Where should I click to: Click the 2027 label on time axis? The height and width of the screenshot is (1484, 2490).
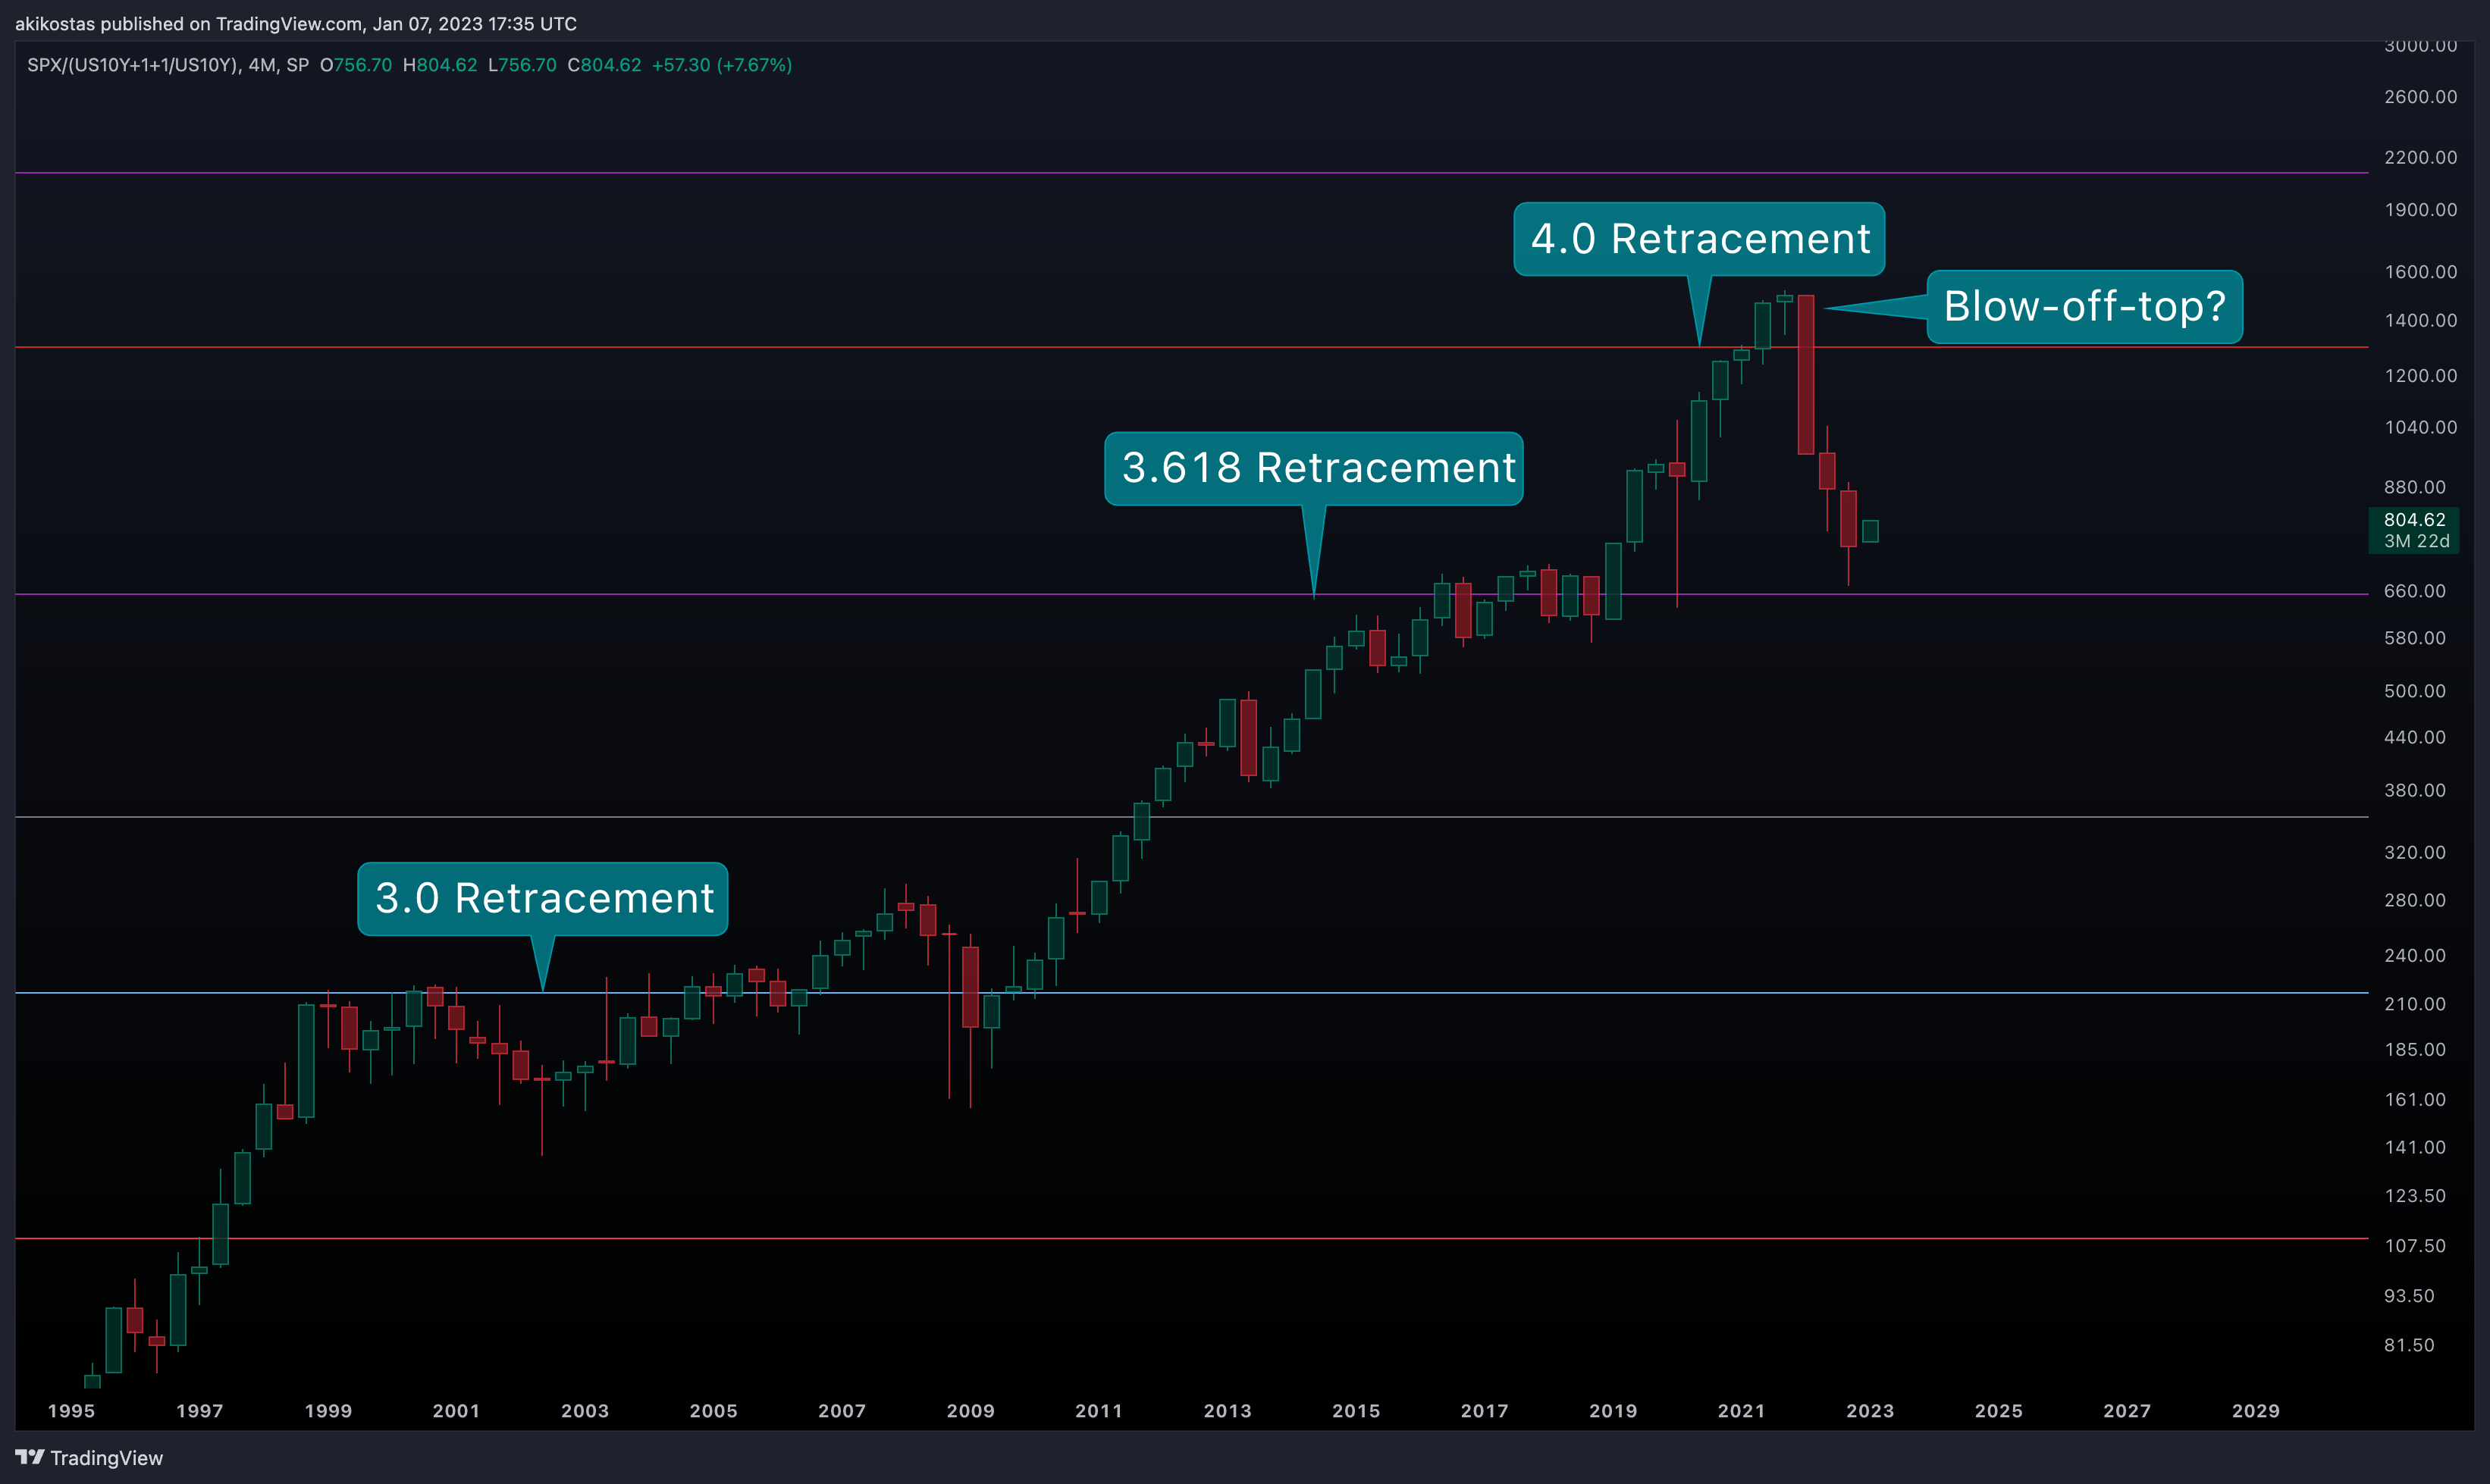coord(2127,1411)
